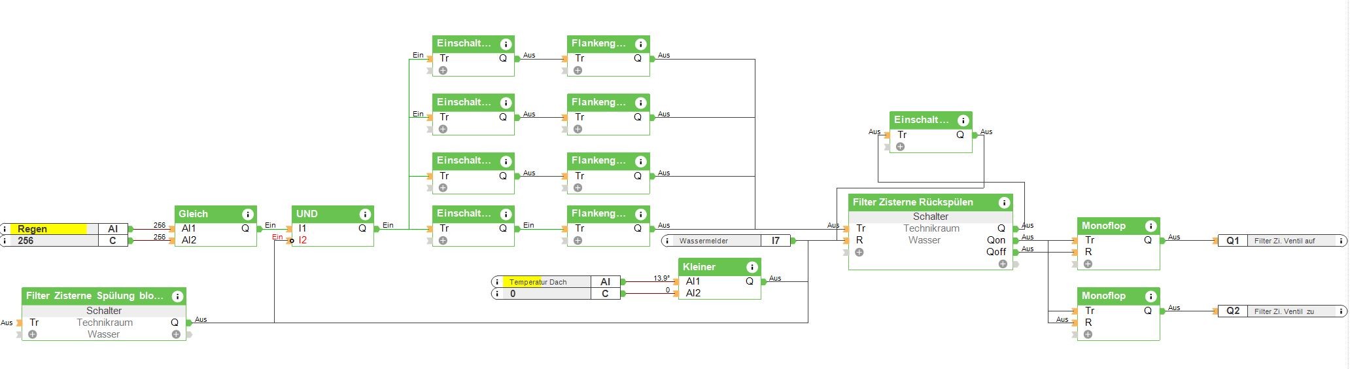Click left plus icon in Spülung blo... block
This screenshot has width=1350, height=369.
32,334
